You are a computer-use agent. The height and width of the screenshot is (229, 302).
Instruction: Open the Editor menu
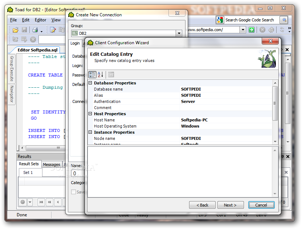pyautogui.click(x=40, y=20)
